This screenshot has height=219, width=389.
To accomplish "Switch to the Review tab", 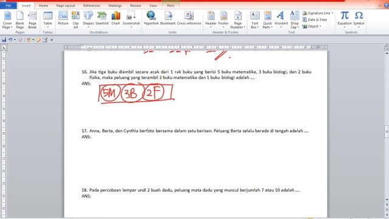I will [136, 5].
